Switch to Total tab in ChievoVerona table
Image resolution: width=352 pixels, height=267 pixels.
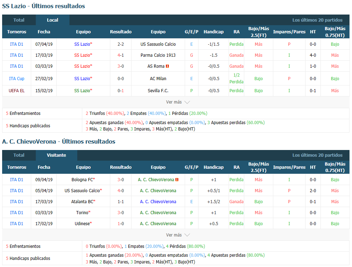(x=19, y=155)
